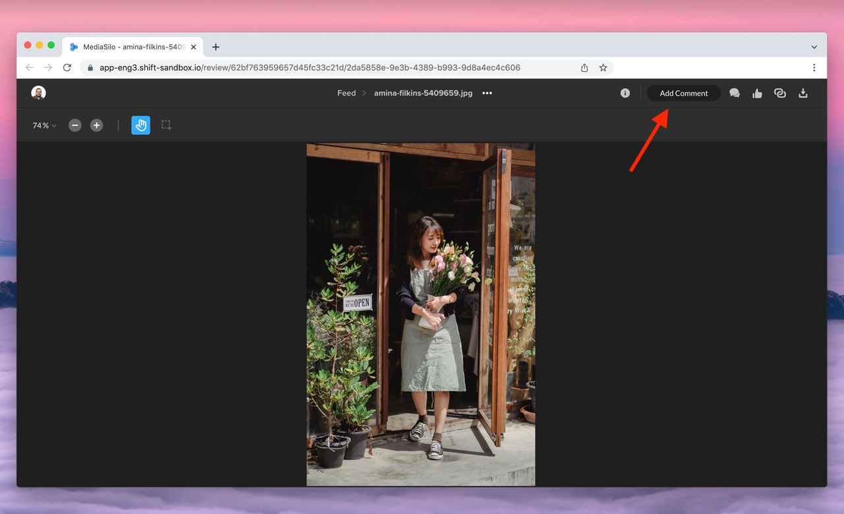Viewport: 844px width, 514px height.
Task: Click the info icon in the header
Action: 625,94
